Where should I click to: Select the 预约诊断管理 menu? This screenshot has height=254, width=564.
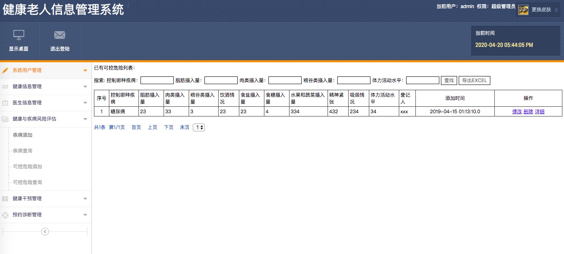coord(27,215)
